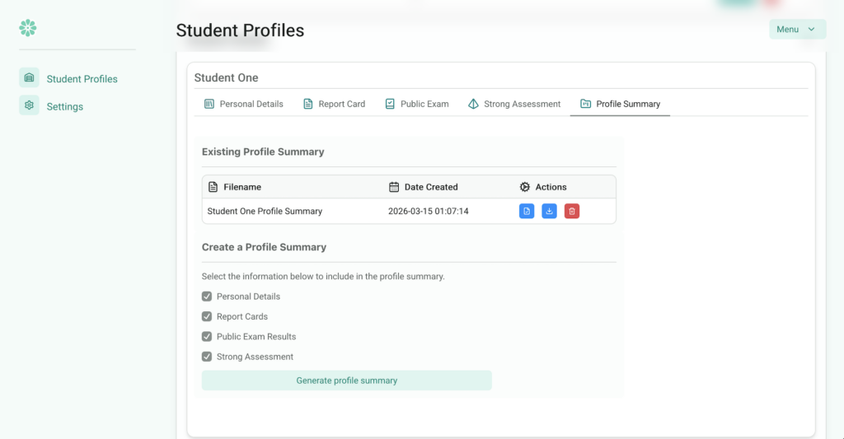View the Student One Profile Summary document
Viewport: 844px width, 439px height.
(527, 212)
